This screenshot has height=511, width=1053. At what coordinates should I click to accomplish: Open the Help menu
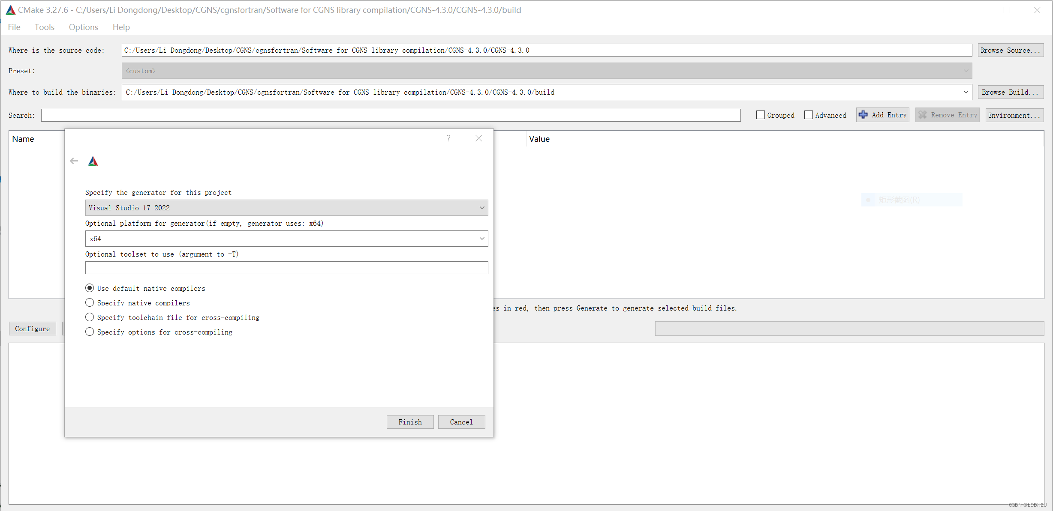[121, 27]
